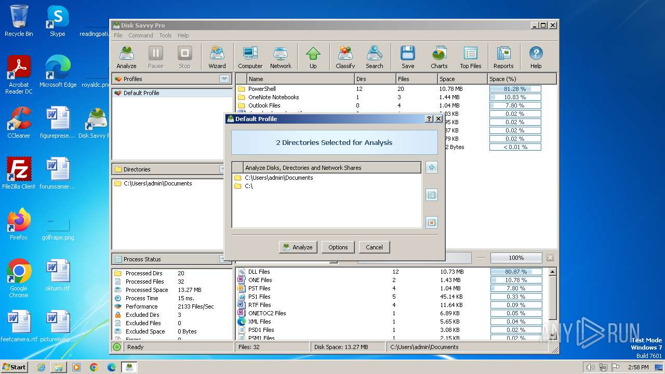
Task: Open the Reports tool
Action: pyautogui.click(x=503, y=57)
